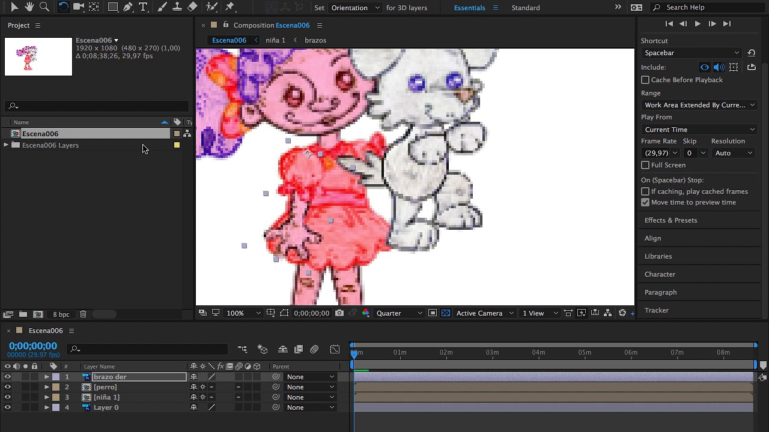
Task: Open the preview Resolution Auto dropdown
Action: tap(733, 153)
